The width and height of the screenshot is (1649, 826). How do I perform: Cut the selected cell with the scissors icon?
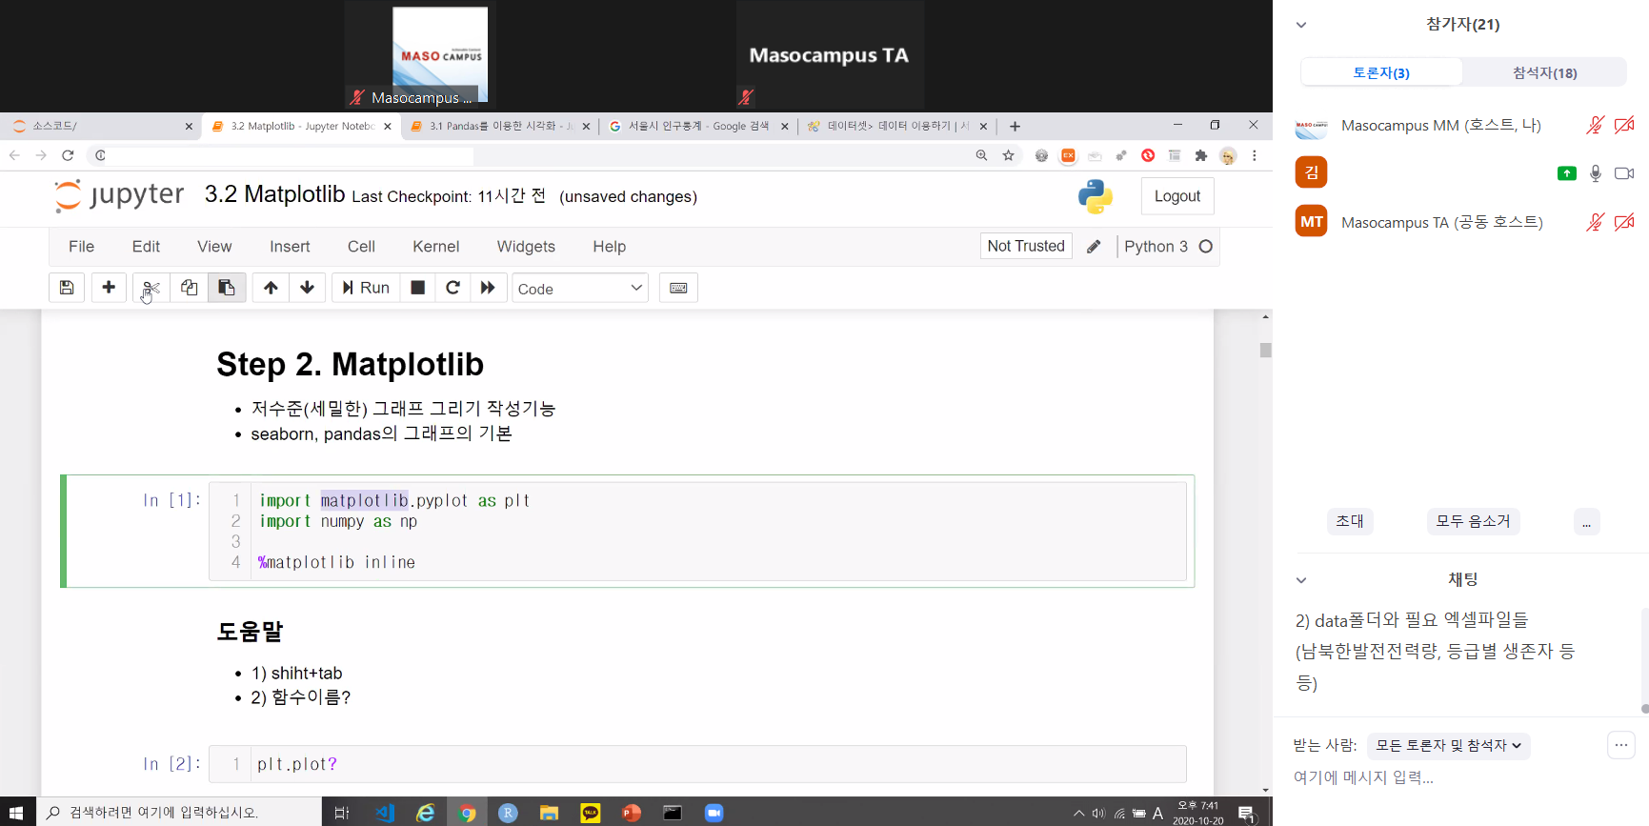(x=151, y=288)
